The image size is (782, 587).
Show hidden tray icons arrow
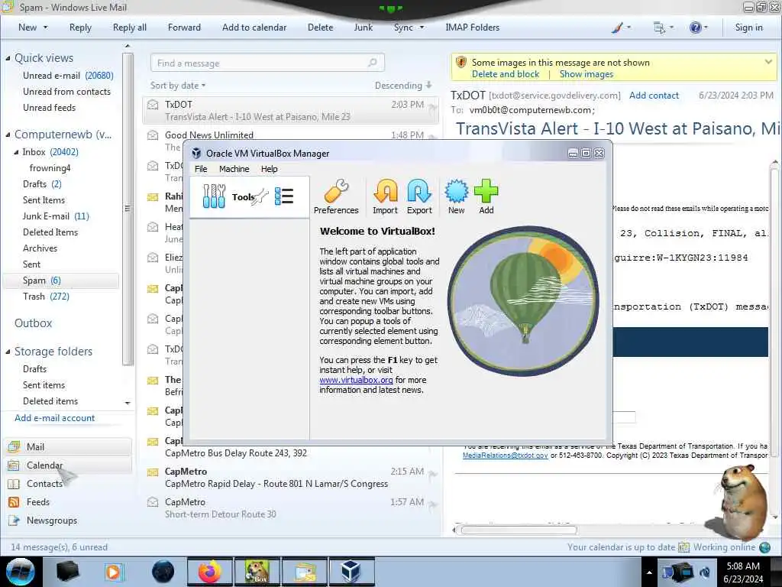click(649, 572)
